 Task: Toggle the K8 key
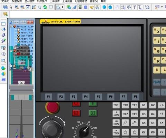tap(153, 132)
